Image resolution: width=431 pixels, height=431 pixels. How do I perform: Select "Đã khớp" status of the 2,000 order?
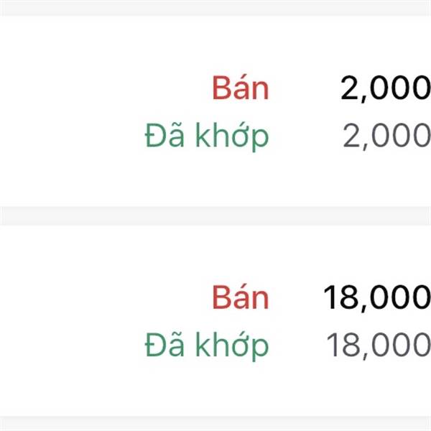pyautogui.click(x=207, y=136)
